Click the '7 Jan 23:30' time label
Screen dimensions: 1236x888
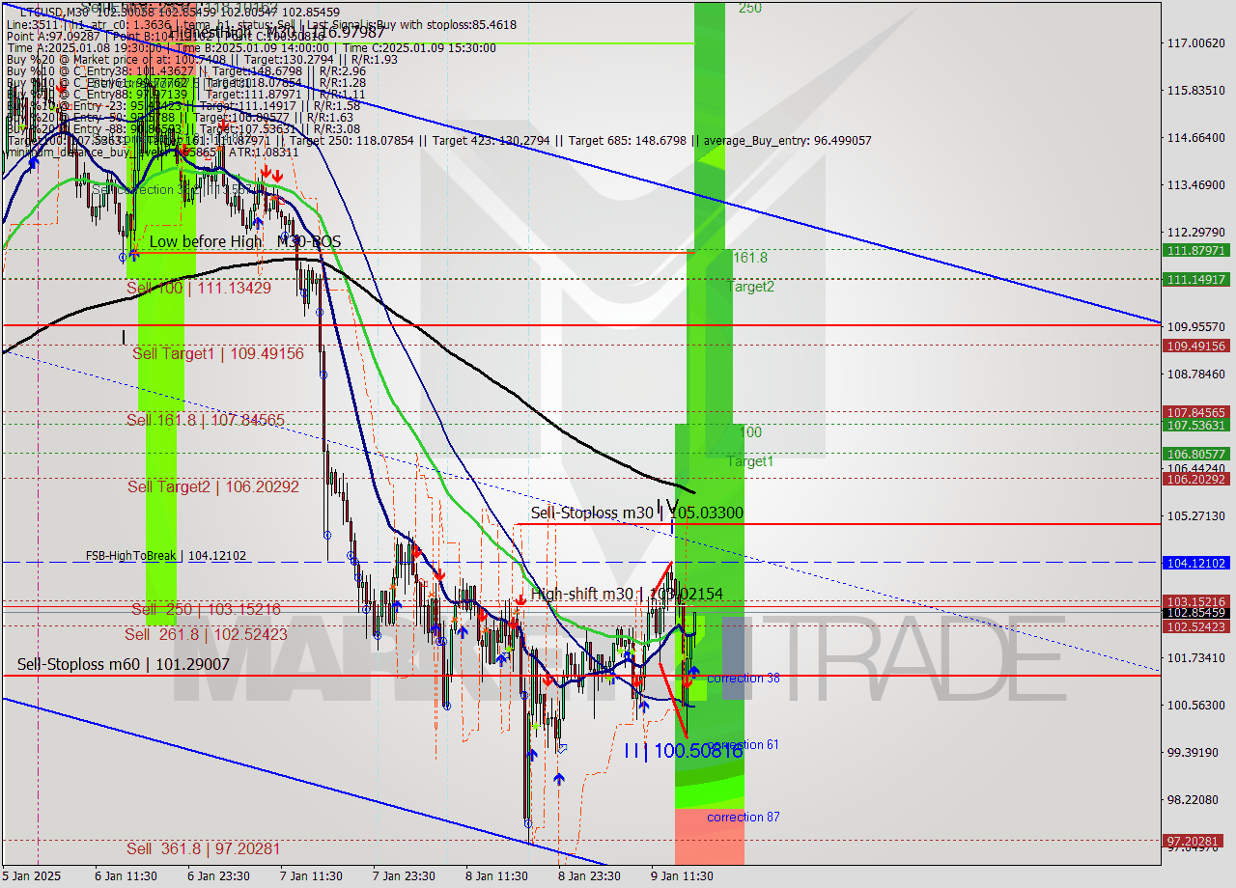(404, 876)
